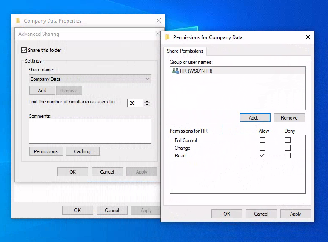
Task: Click Add under Share name
Action: (x=42, y=91)
